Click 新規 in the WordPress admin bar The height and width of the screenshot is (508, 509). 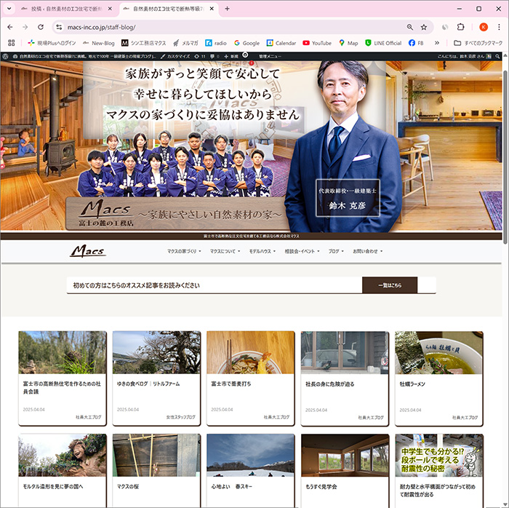click(x=231, y=56)
